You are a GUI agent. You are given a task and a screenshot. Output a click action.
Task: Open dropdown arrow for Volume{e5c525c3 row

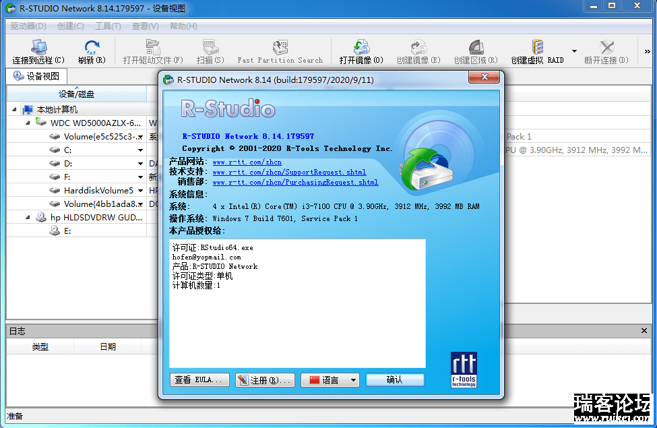pyautogui.click(x=140, y=137)
